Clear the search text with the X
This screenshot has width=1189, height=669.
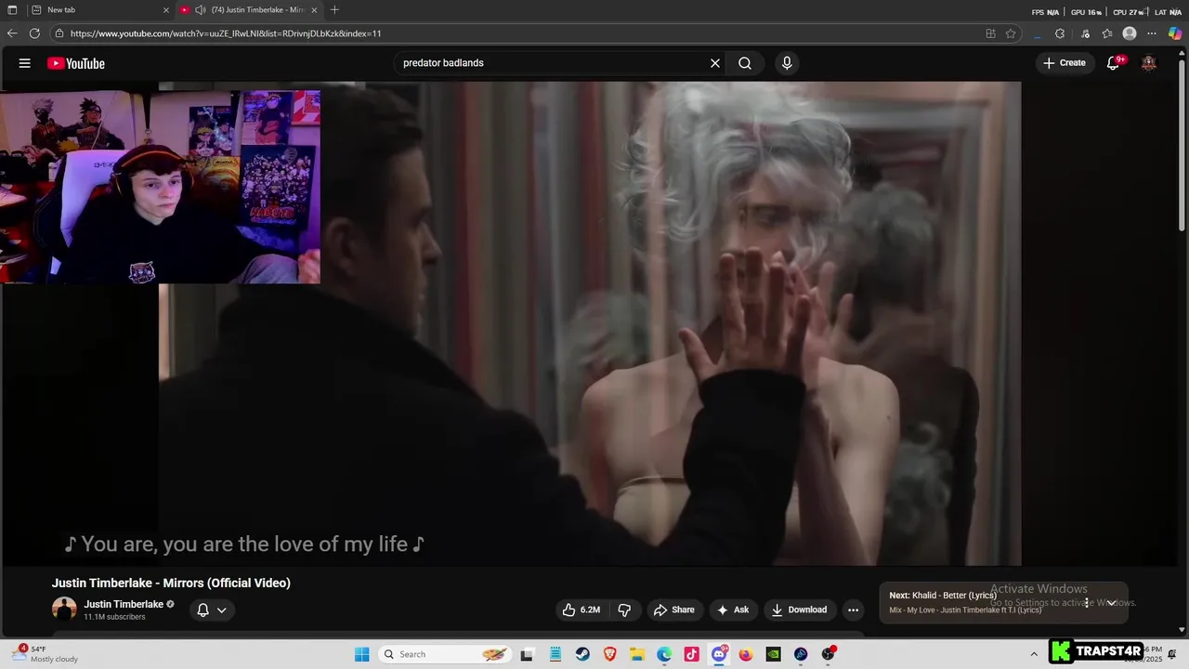point(715,63)
